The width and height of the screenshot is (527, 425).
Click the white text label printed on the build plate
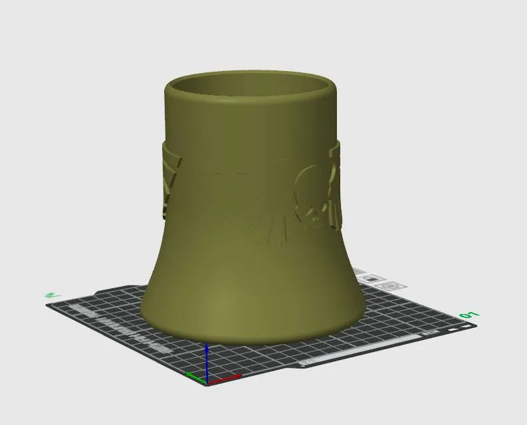point(122,327)
